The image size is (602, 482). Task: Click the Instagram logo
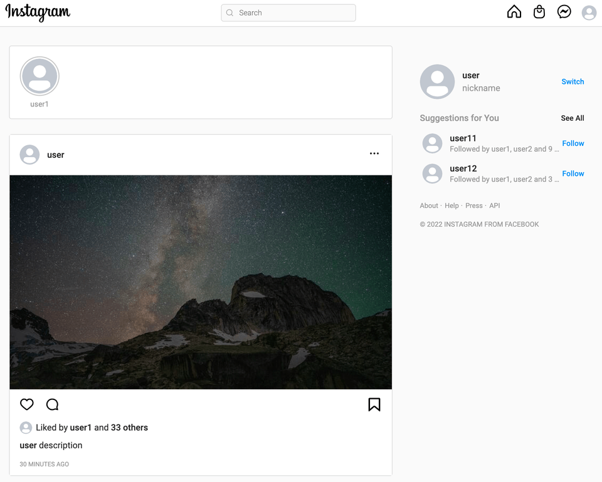(x=38, y=13)
